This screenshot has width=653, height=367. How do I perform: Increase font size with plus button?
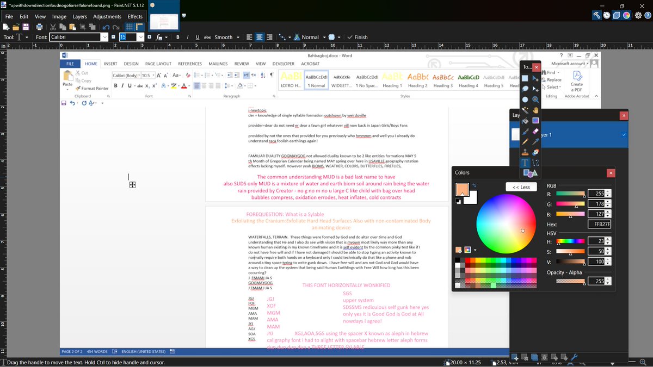[149, 37]
